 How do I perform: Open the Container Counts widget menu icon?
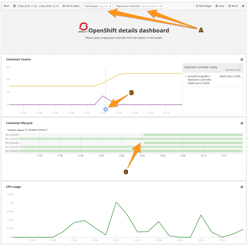point(242,60)
